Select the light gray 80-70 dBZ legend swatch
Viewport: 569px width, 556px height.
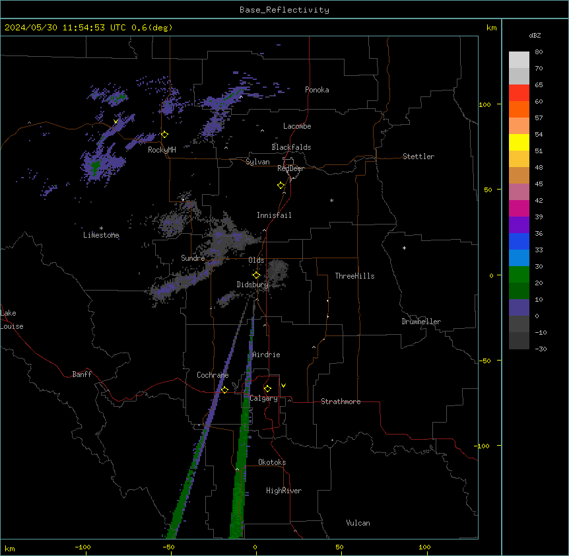(519, 60)
